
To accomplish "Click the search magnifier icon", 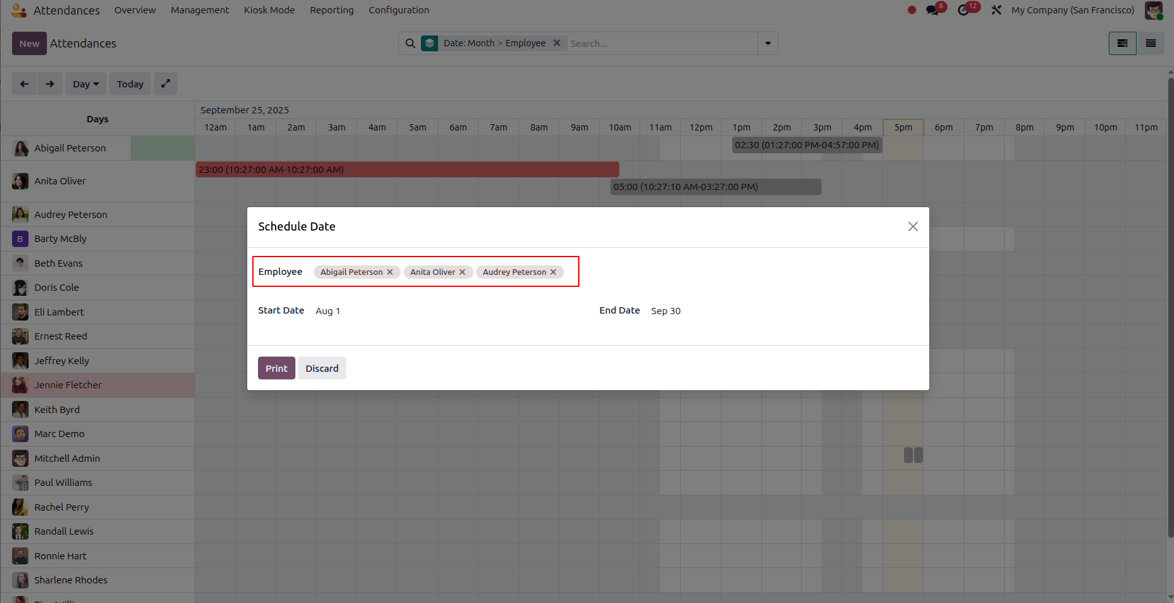I will click(x=410, y=43).
